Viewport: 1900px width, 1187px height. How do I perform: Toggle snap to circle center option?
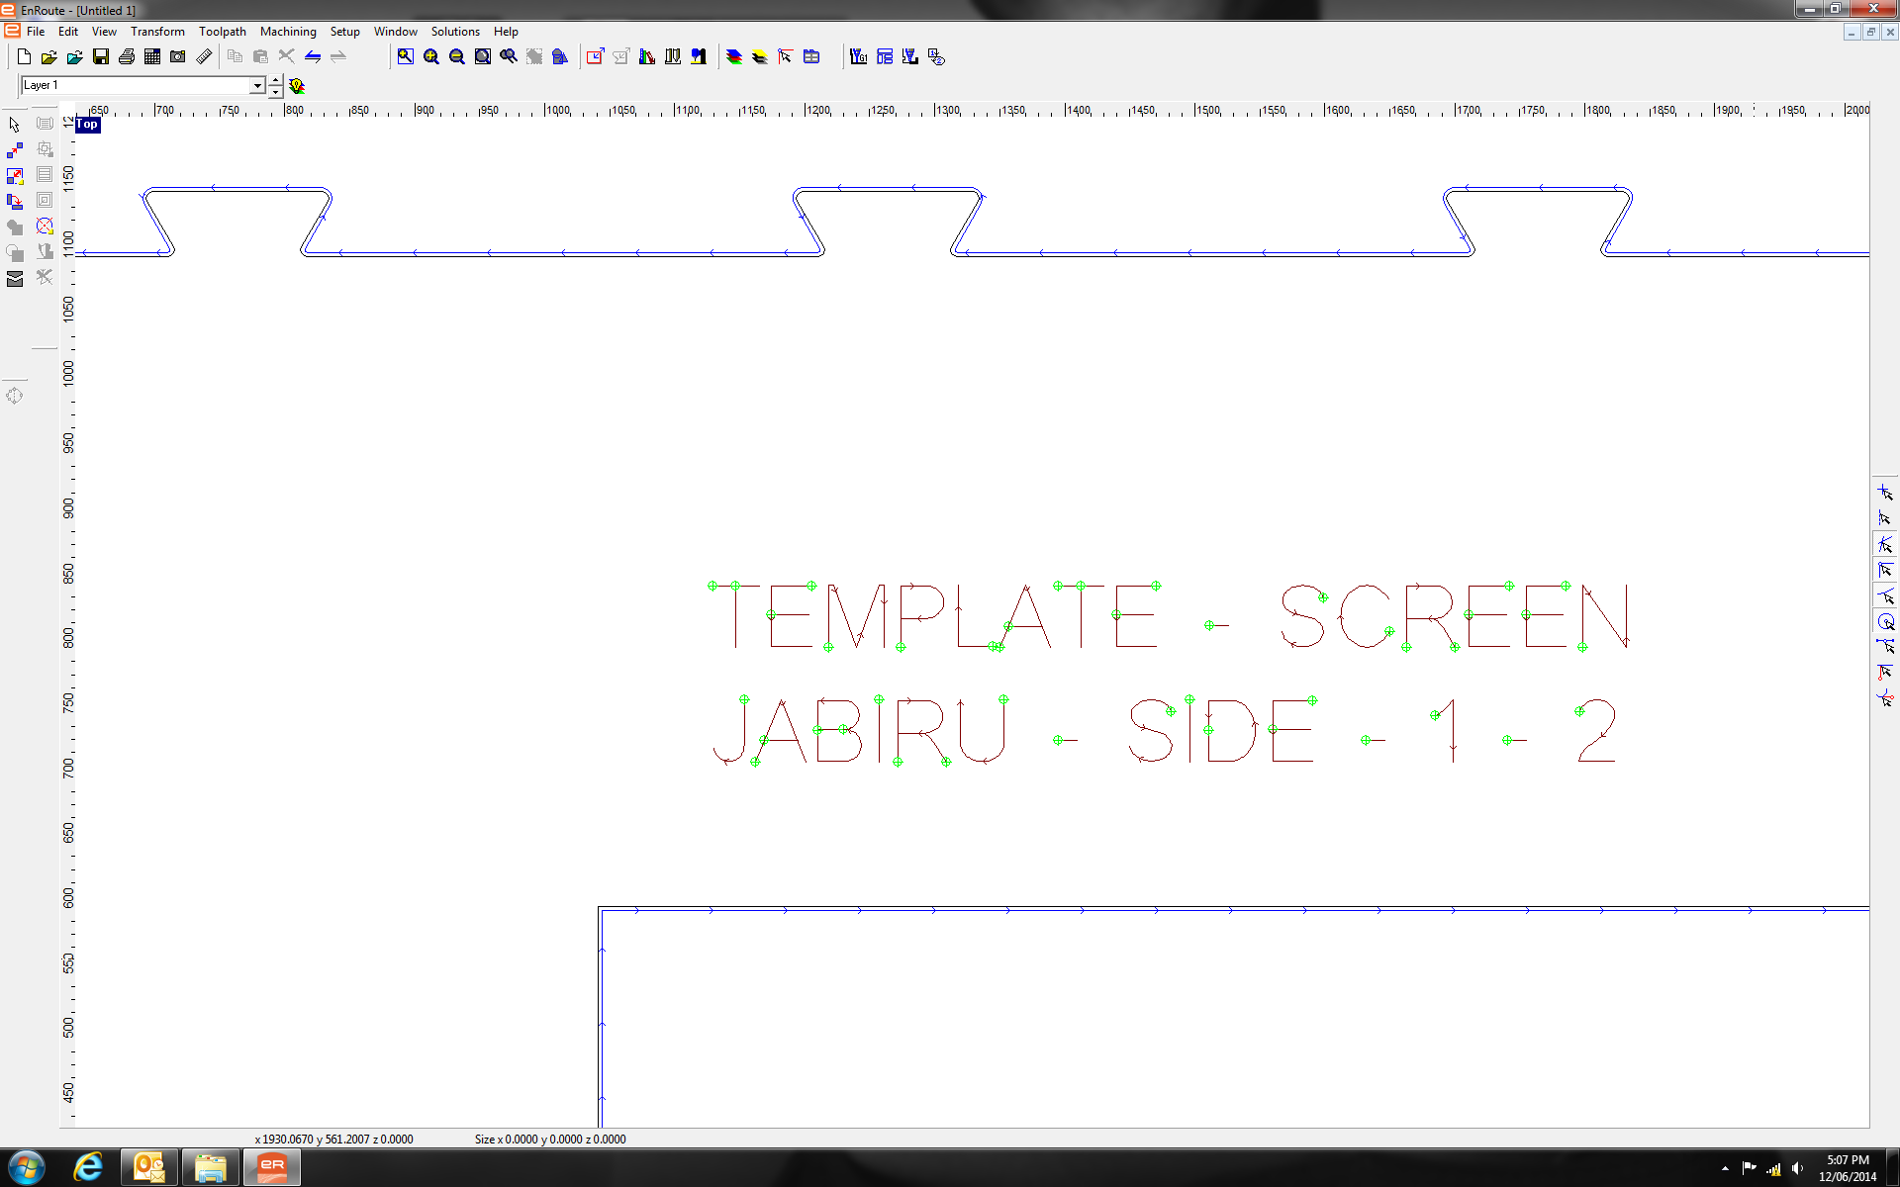(x=1885, y=621)
